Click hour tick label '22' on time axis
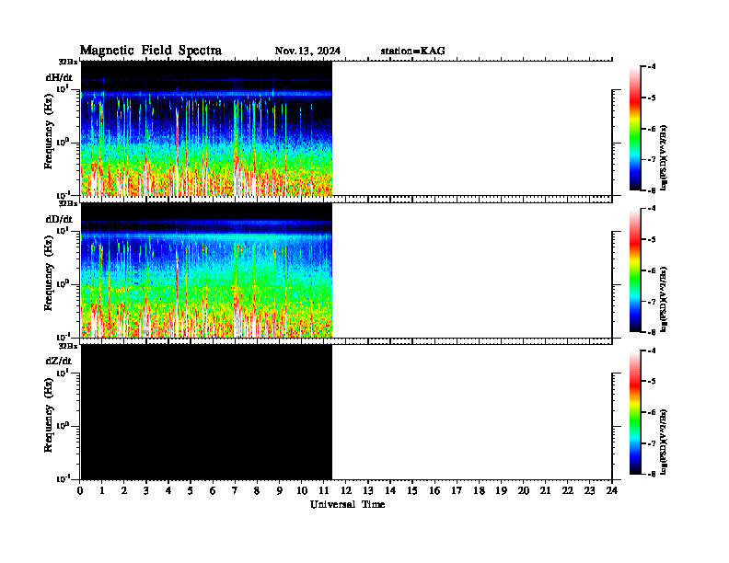This screenshot has height=563, width=729. pos(568,491)
